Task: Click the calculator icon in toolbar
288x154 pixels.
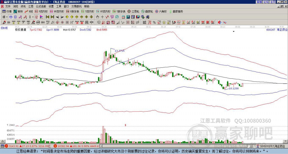Action: tap(128, 17)
